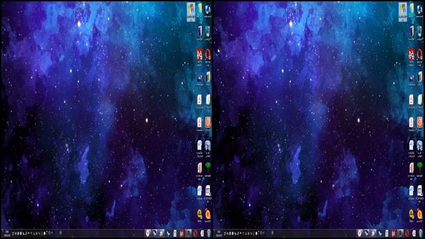425x239 pixels.
Task: Open Opera from the left taskbar
Action: pyautogui.click(x=195, y=233)
